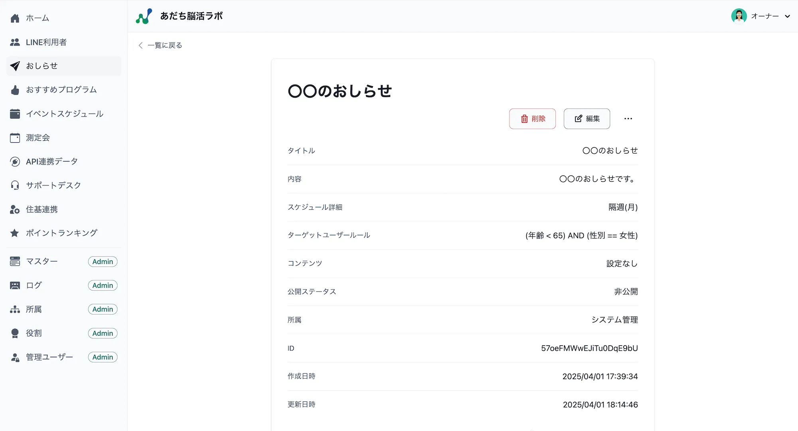Select おしらせ menu item
The image size is (798, 431).
coord(64,66)
